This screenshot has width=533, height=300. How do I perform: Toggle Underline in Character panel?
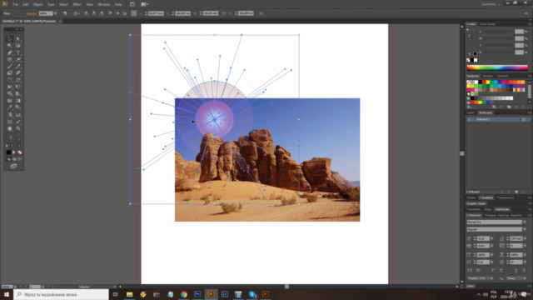[516, 270]
